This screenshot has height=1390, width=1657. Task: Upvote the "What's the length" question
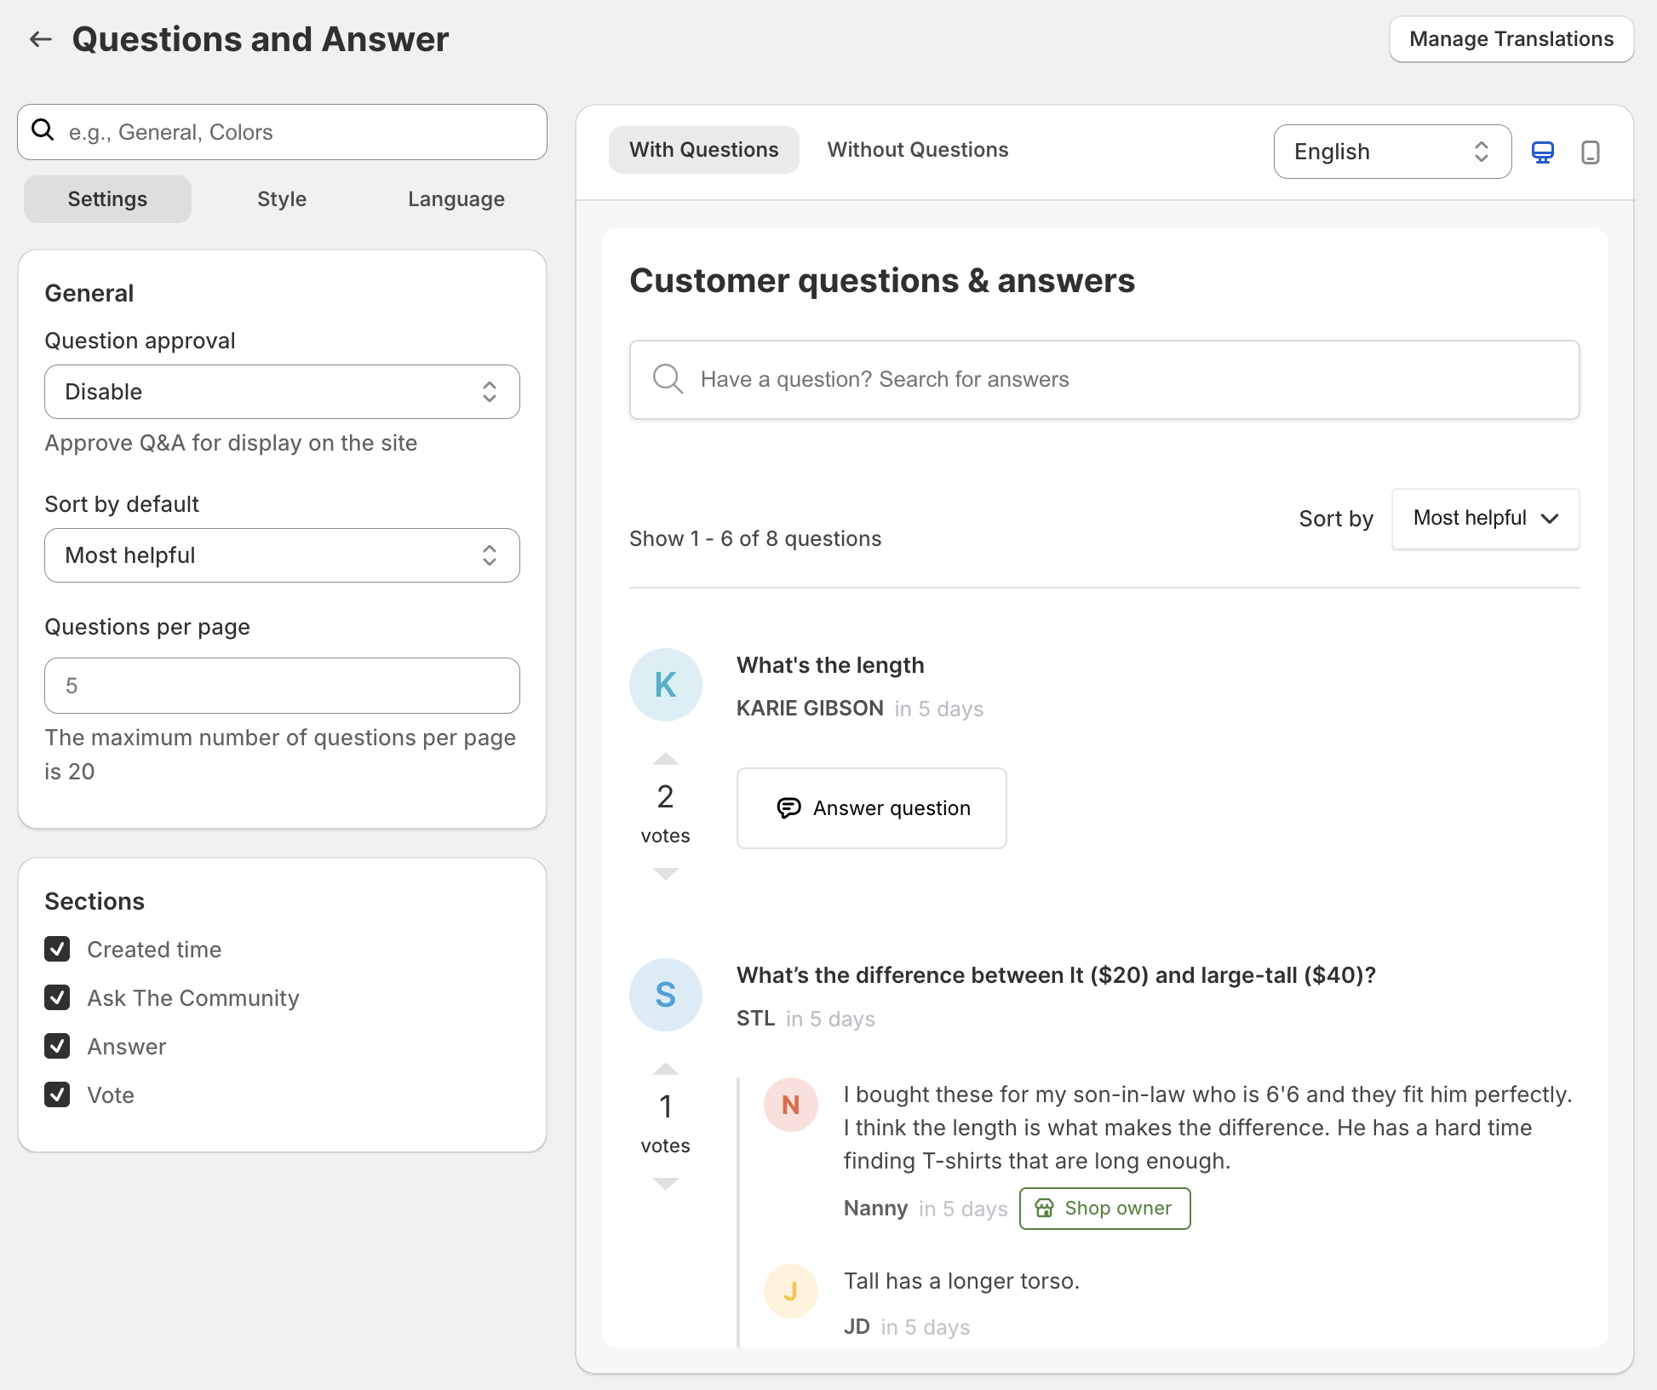666,759
